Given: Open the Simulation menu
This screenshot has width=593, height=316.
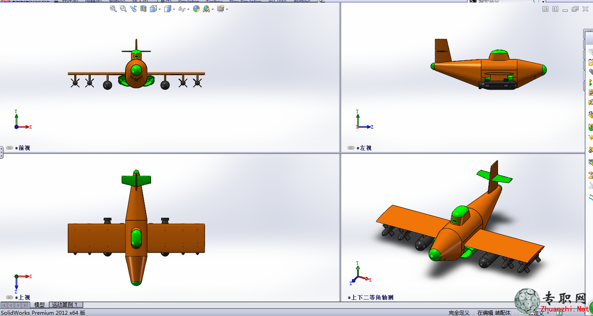Looking at the screenshot, I should click(189, 2).
